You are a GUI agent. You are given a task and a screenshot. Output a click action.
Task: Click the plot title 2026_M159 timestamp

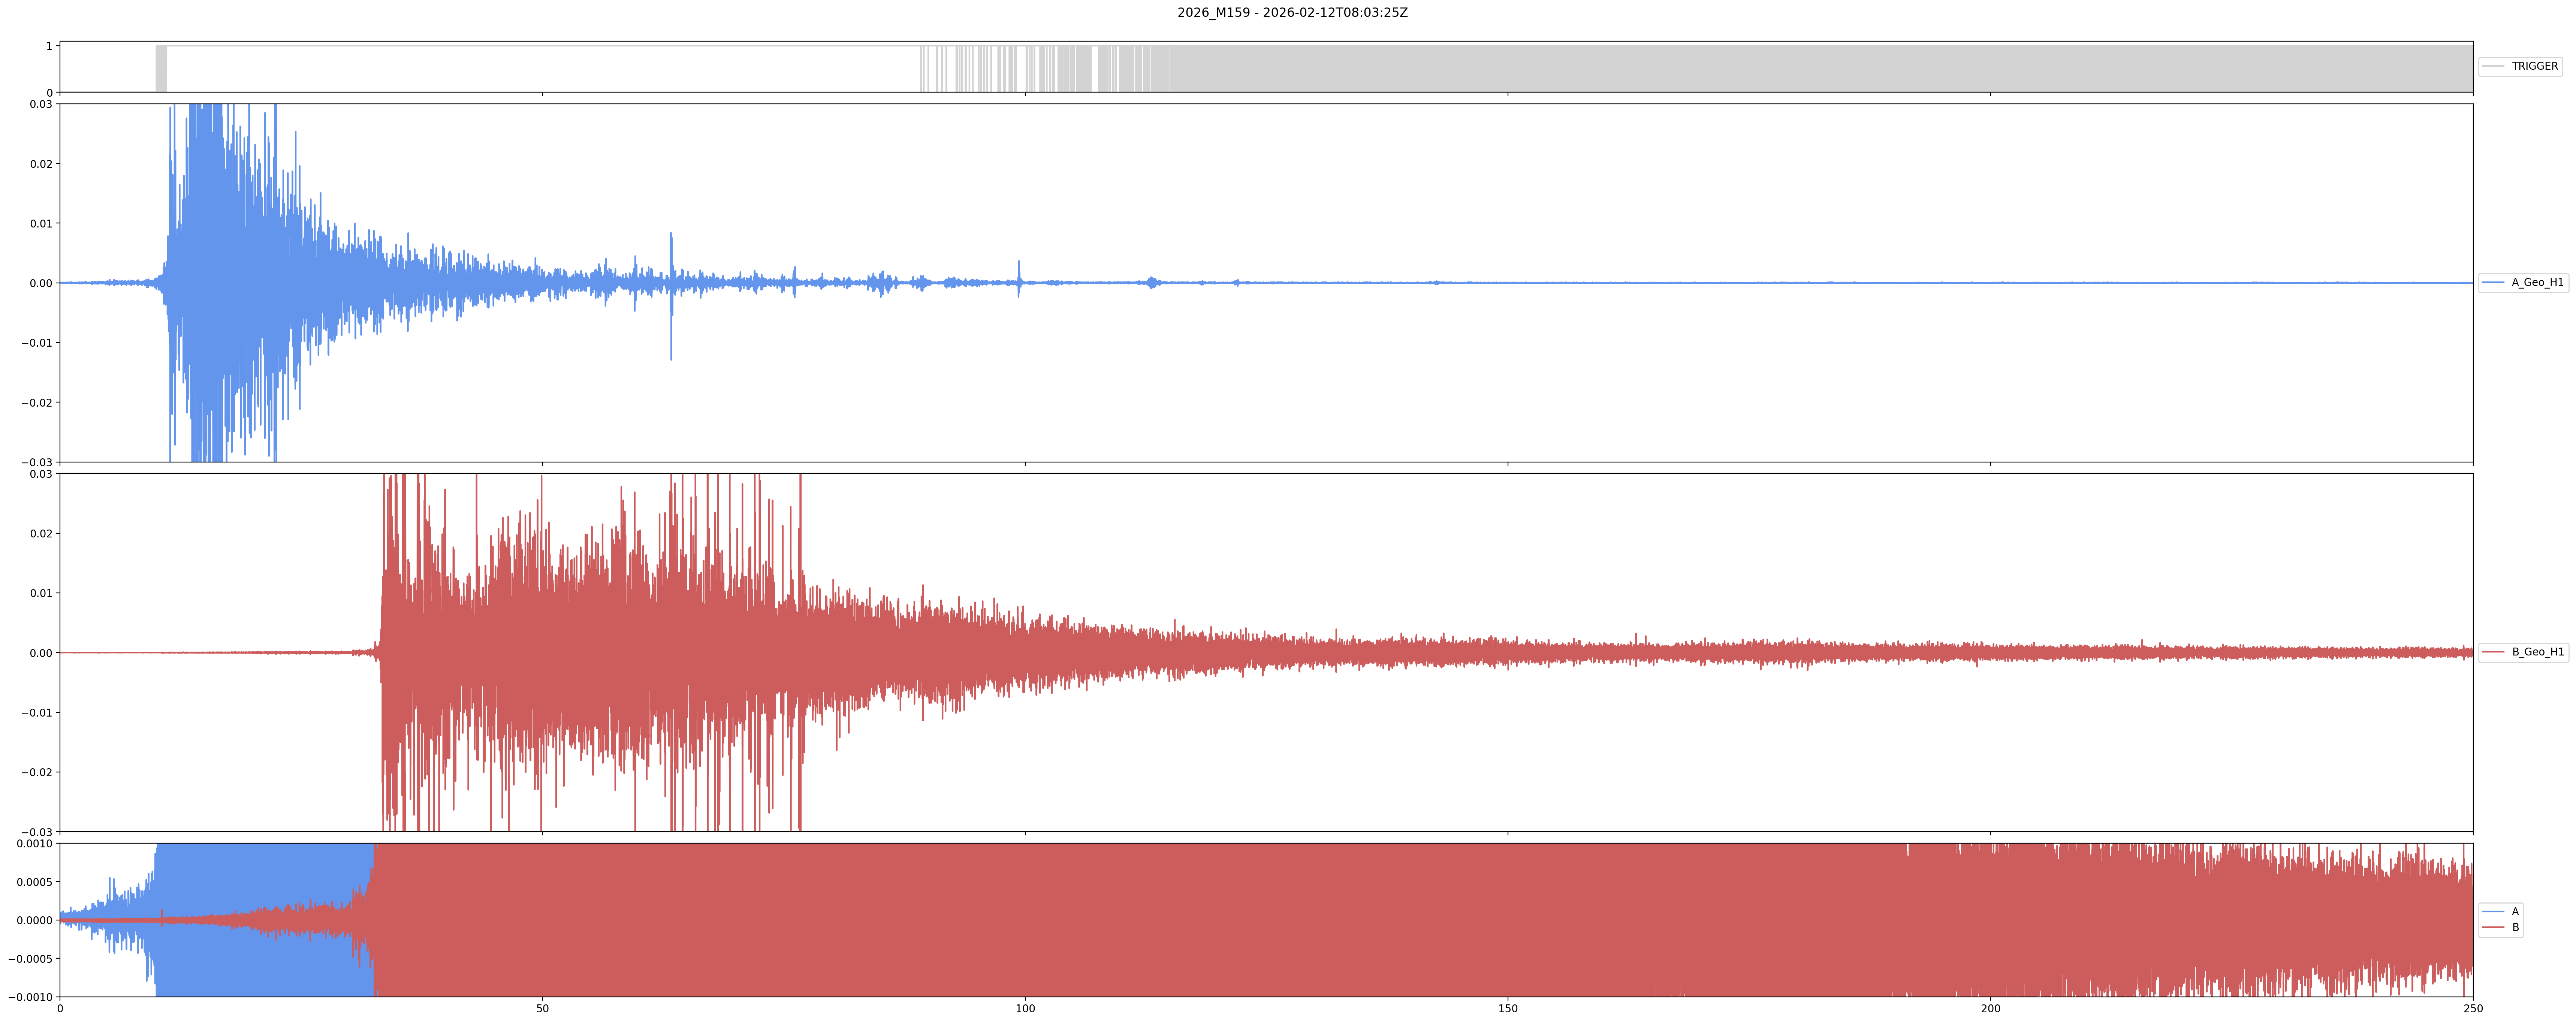pos(1292,13)
